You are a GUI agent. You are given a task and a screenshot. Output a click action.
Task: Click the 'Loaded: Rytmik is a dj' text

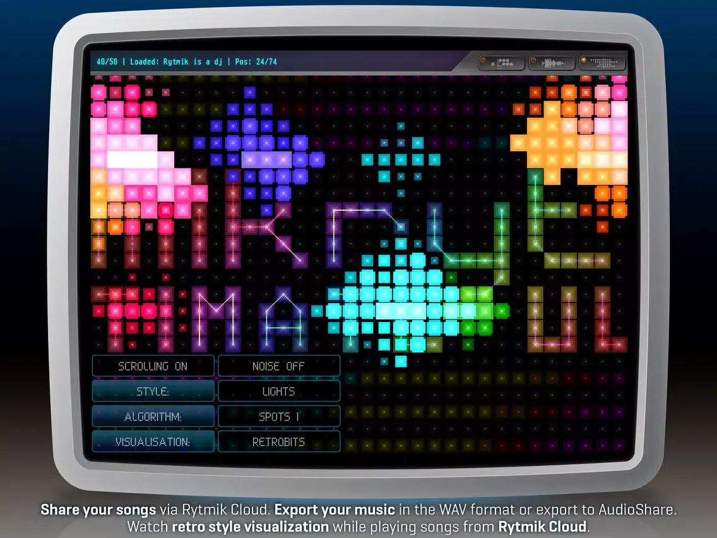click(x=176, y=62)
